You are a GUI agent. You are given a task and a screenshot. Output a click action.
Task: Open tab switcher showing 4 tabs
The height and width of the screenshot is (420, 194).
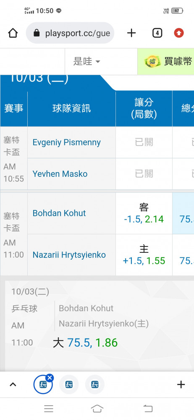pos(157,33)
